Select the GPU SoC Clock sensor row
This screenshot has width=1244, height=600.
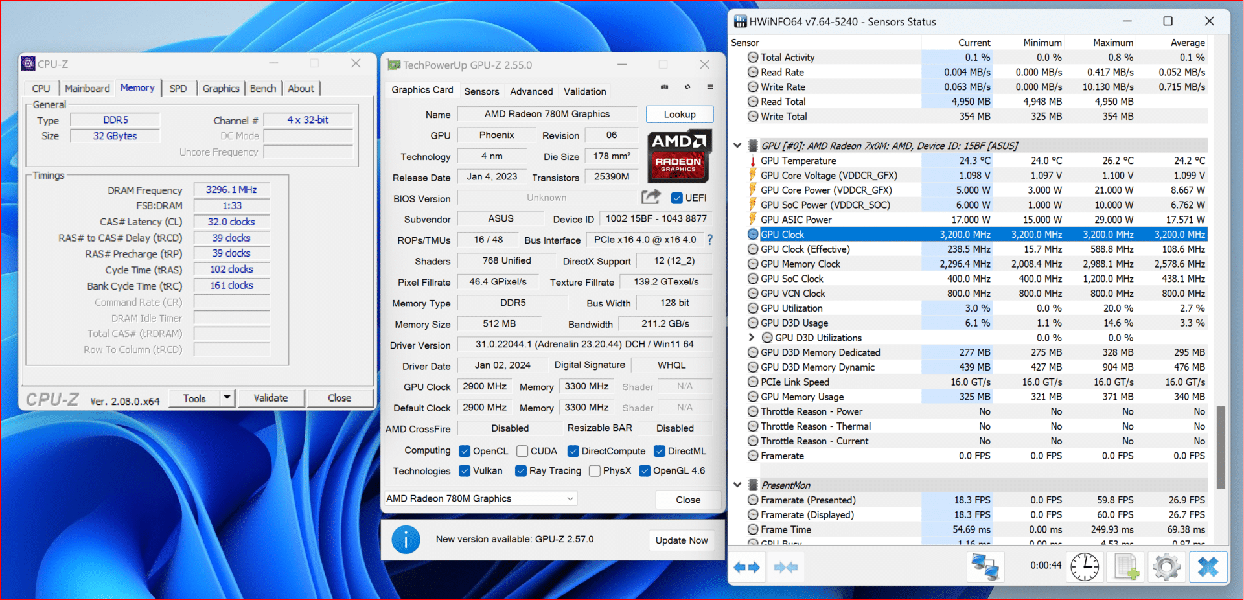[x=976, y=279]
